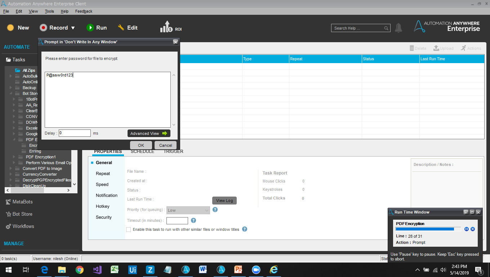Click the Windows Start button
490x277 pixels.
pyautogui.click(x=9, y=269)
